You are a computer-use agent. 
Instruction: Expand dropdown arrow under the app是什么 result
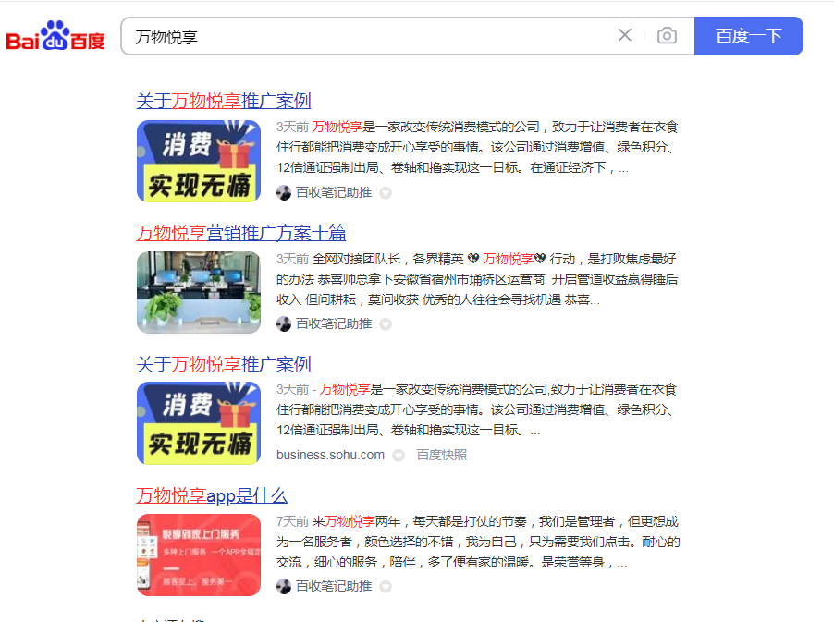(386, 587)
